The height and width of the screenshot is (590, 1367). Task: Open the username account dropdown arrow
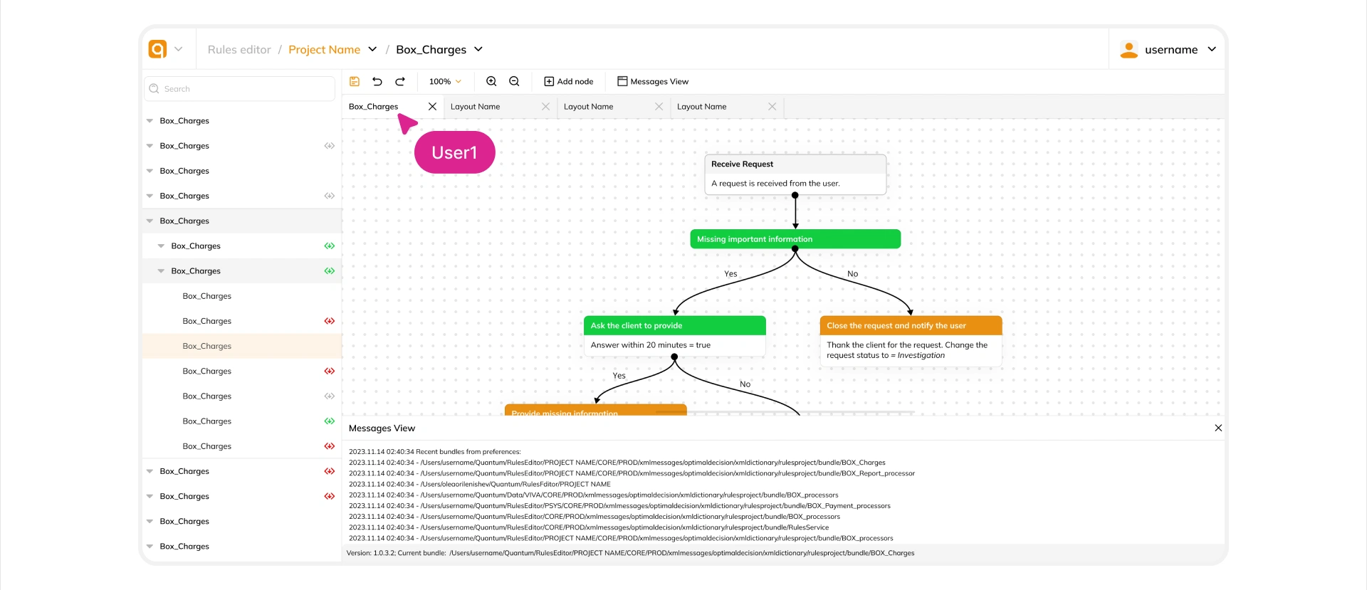pos(1212,49)
